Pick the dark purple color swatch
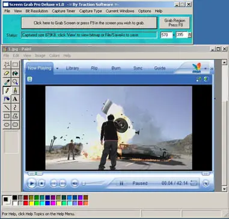The image size is (229, 219). (x=53, y=197)
